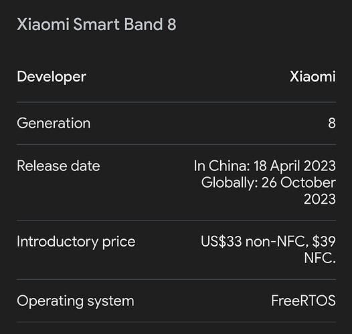Click the In China: 18 April 2023 line
This screenshot has height=334, width=352.
click(265, 166)
